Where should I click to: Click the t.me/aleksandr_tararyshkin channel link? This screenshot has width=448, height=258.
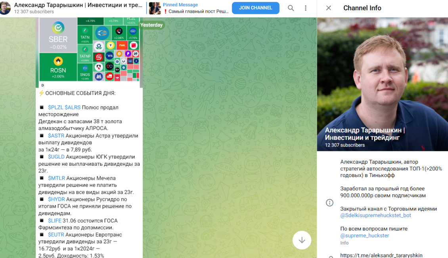point(381,255)
